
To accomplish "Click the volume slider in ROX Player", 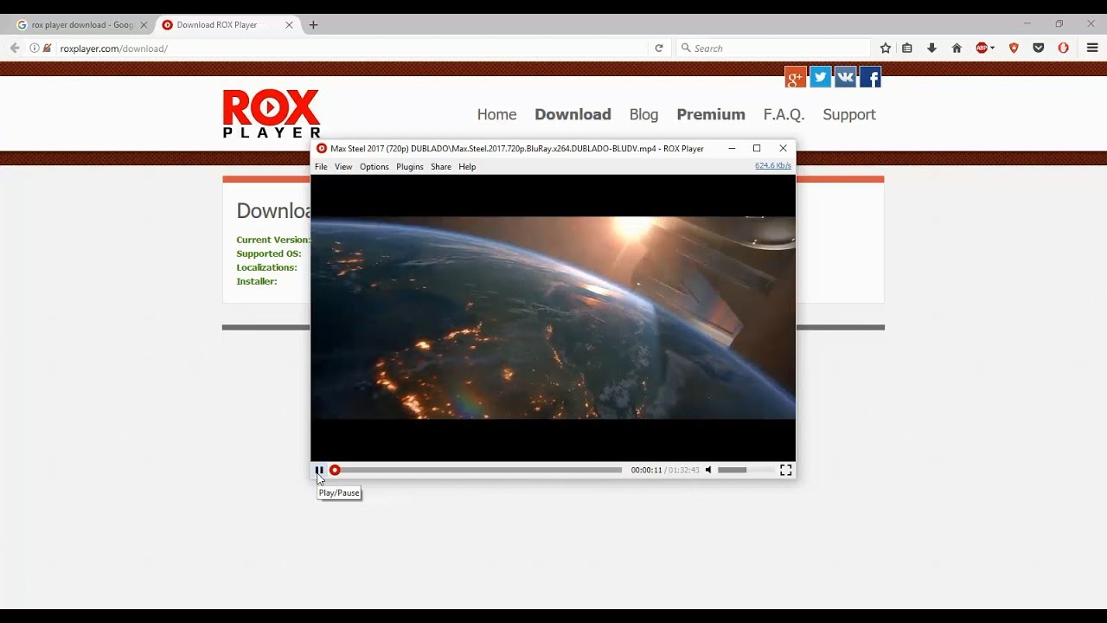I will click(745, 470).
